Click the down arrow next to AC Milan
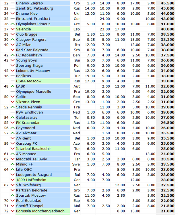The width and height of the screenshot is (178, 215). pos(12,45)
